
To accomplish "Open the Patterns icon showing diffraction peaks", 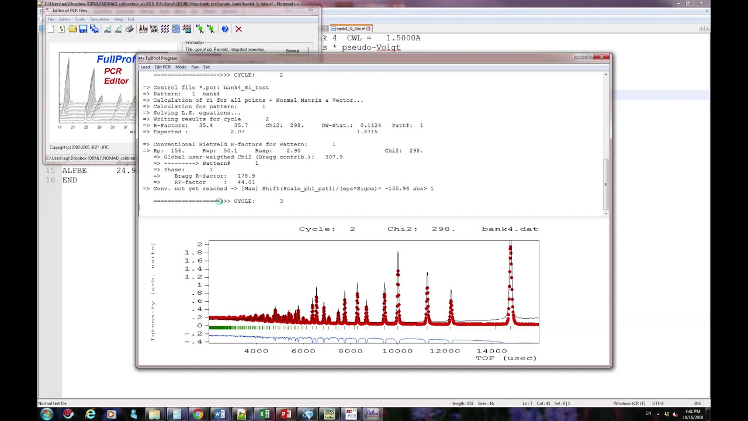I will (143, 29).
